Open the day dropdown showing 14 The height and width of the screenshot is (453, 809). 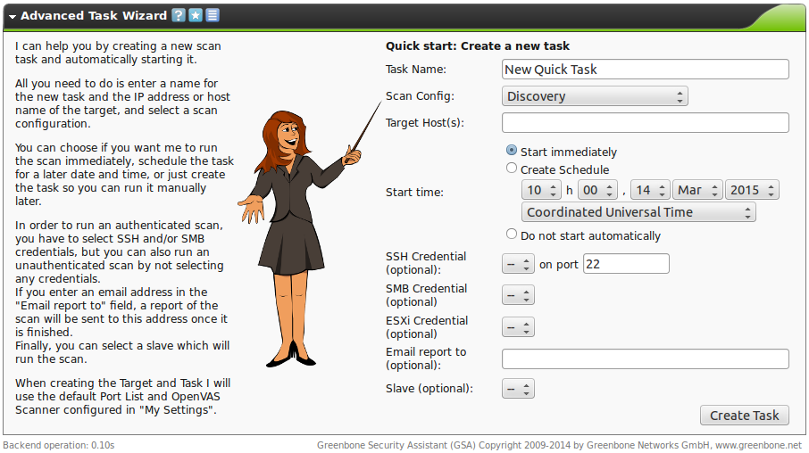651,190
